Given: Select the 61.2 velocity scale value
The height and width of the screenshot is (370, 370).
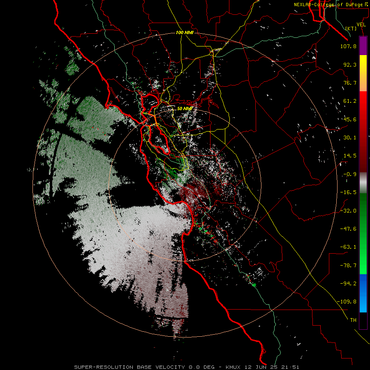Looking at the screenshot, I should pyautogui.click(x=350, y=101).
